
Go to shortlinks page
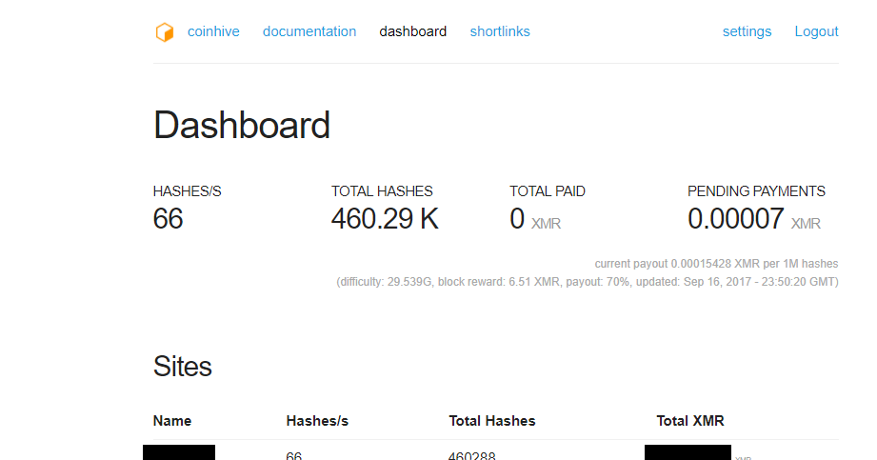pyautogui.click(x=500, y=31)
